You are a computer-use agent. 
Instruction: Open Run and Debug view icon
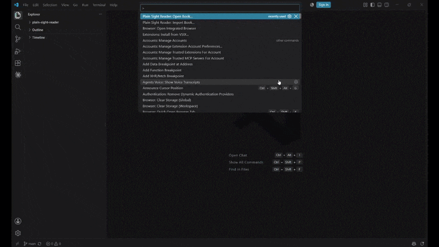click(x=18, y=51)
